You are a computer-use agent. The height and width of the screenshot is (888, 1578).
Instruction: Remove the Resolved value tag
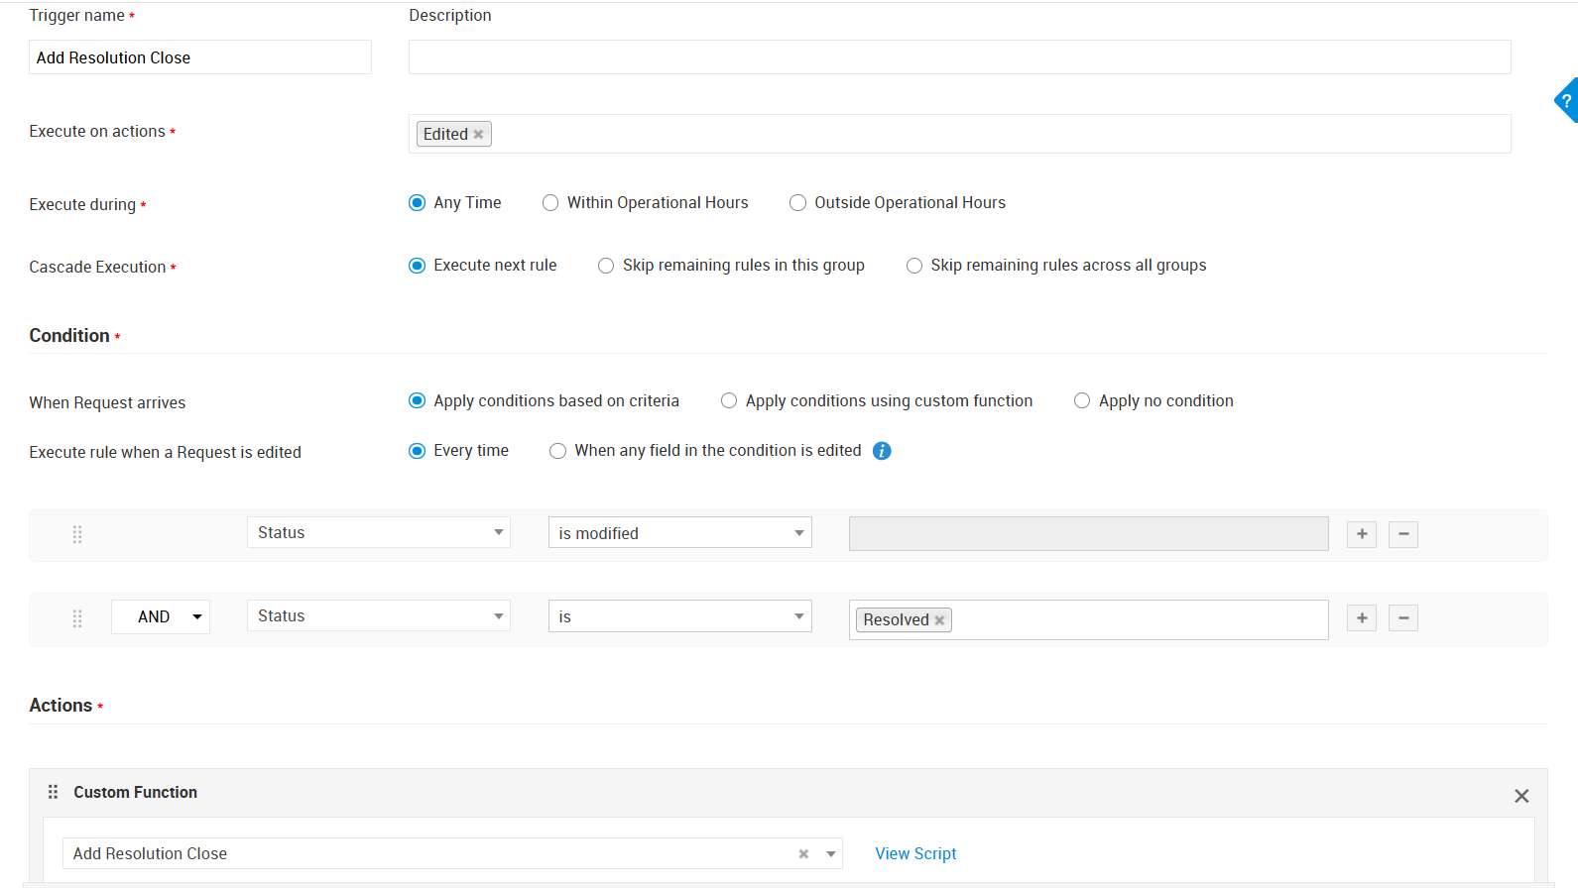tap(939, 620)
